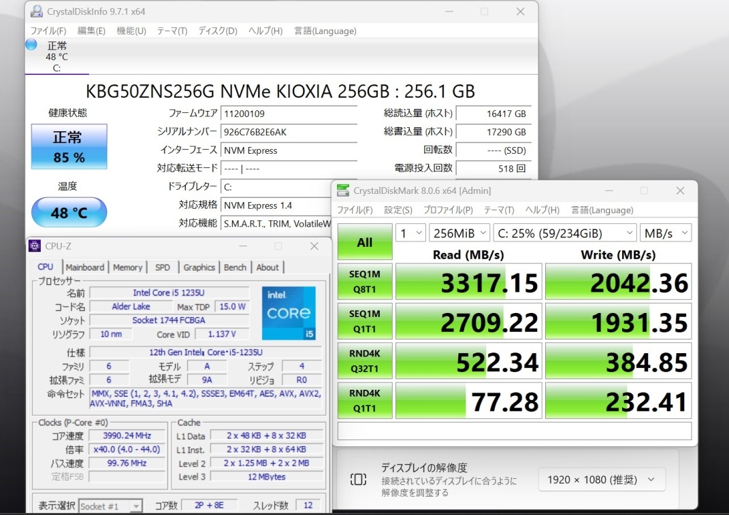Open the 1920 × 1080 resolution dropdown
The height and width of the screenshot is (515, 729).
click(602, 479)
